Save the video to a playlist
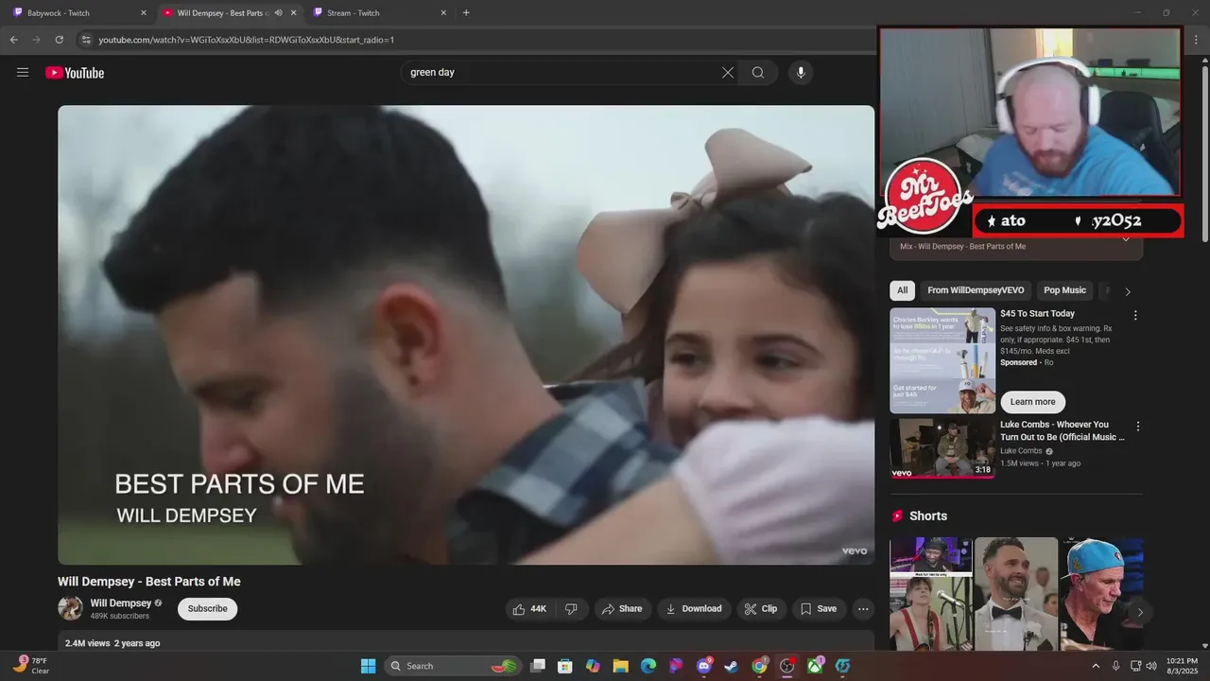Screen dimensions: 1210x681 pos(819,609)
